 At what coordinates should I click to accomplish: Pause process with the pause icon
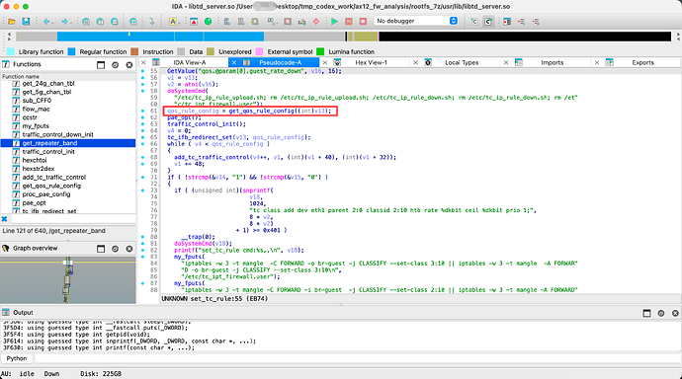pyautogui.click(x=349, y=22)
